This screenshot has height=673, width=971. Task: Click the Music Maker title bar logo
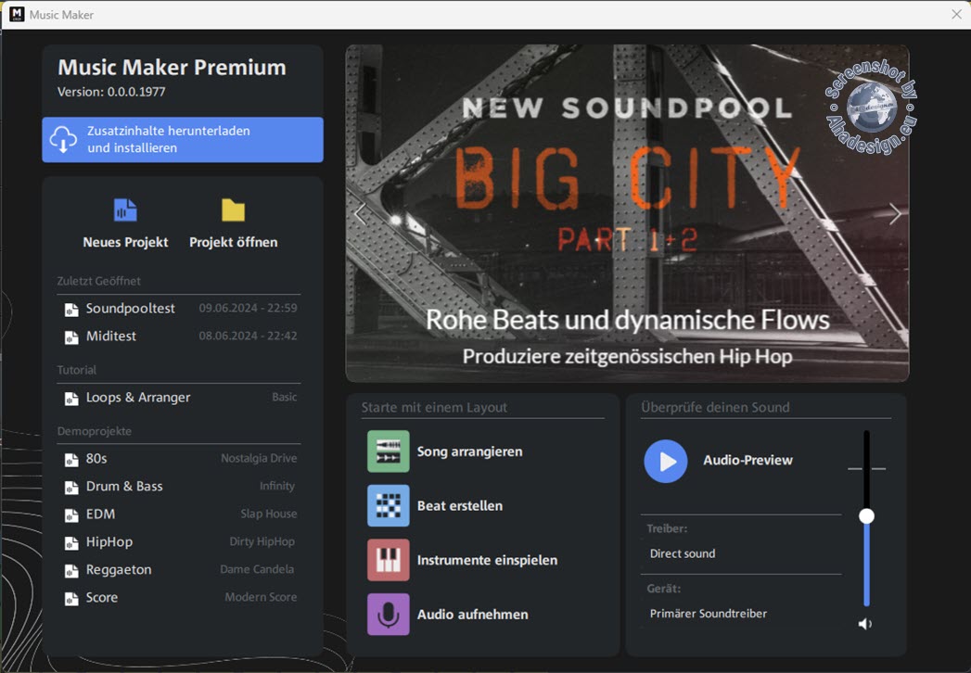point(18,14)
